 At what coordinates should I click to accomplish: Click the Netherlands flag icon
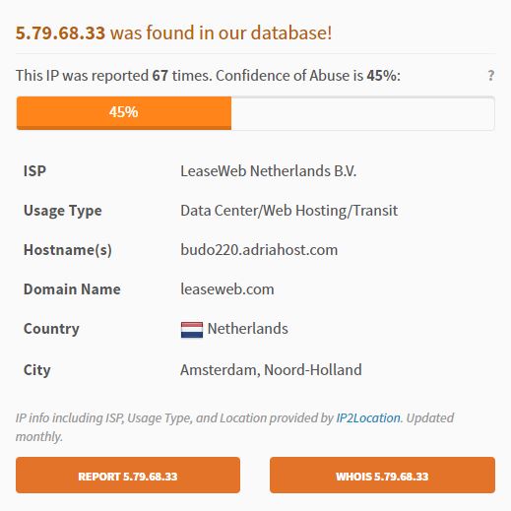point(192,330)
